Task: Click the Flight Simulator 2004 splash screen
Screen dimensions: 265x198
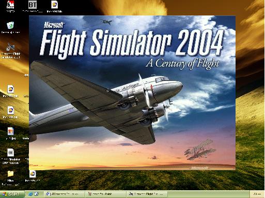Action: [132, 93]
